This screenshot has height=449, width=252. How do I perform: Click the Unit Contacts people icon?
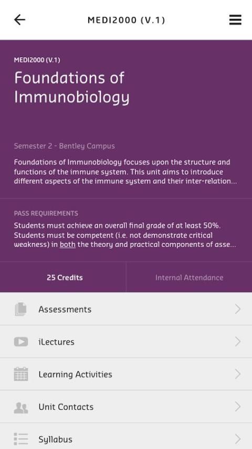21,407
